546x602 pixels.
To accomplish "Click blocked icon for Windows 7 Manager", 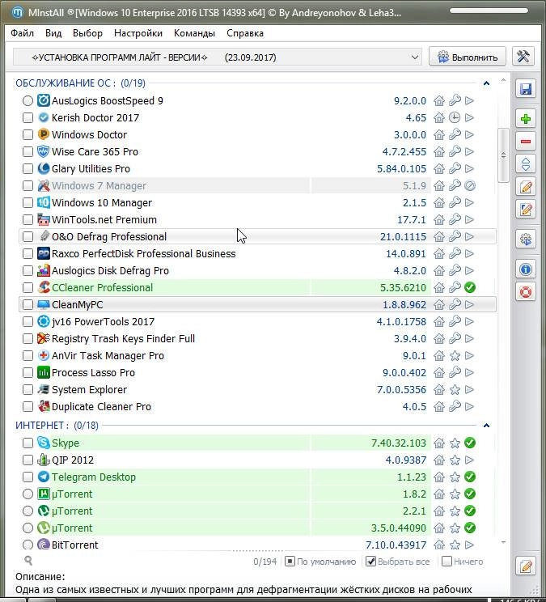I will (x=470, y=185).
